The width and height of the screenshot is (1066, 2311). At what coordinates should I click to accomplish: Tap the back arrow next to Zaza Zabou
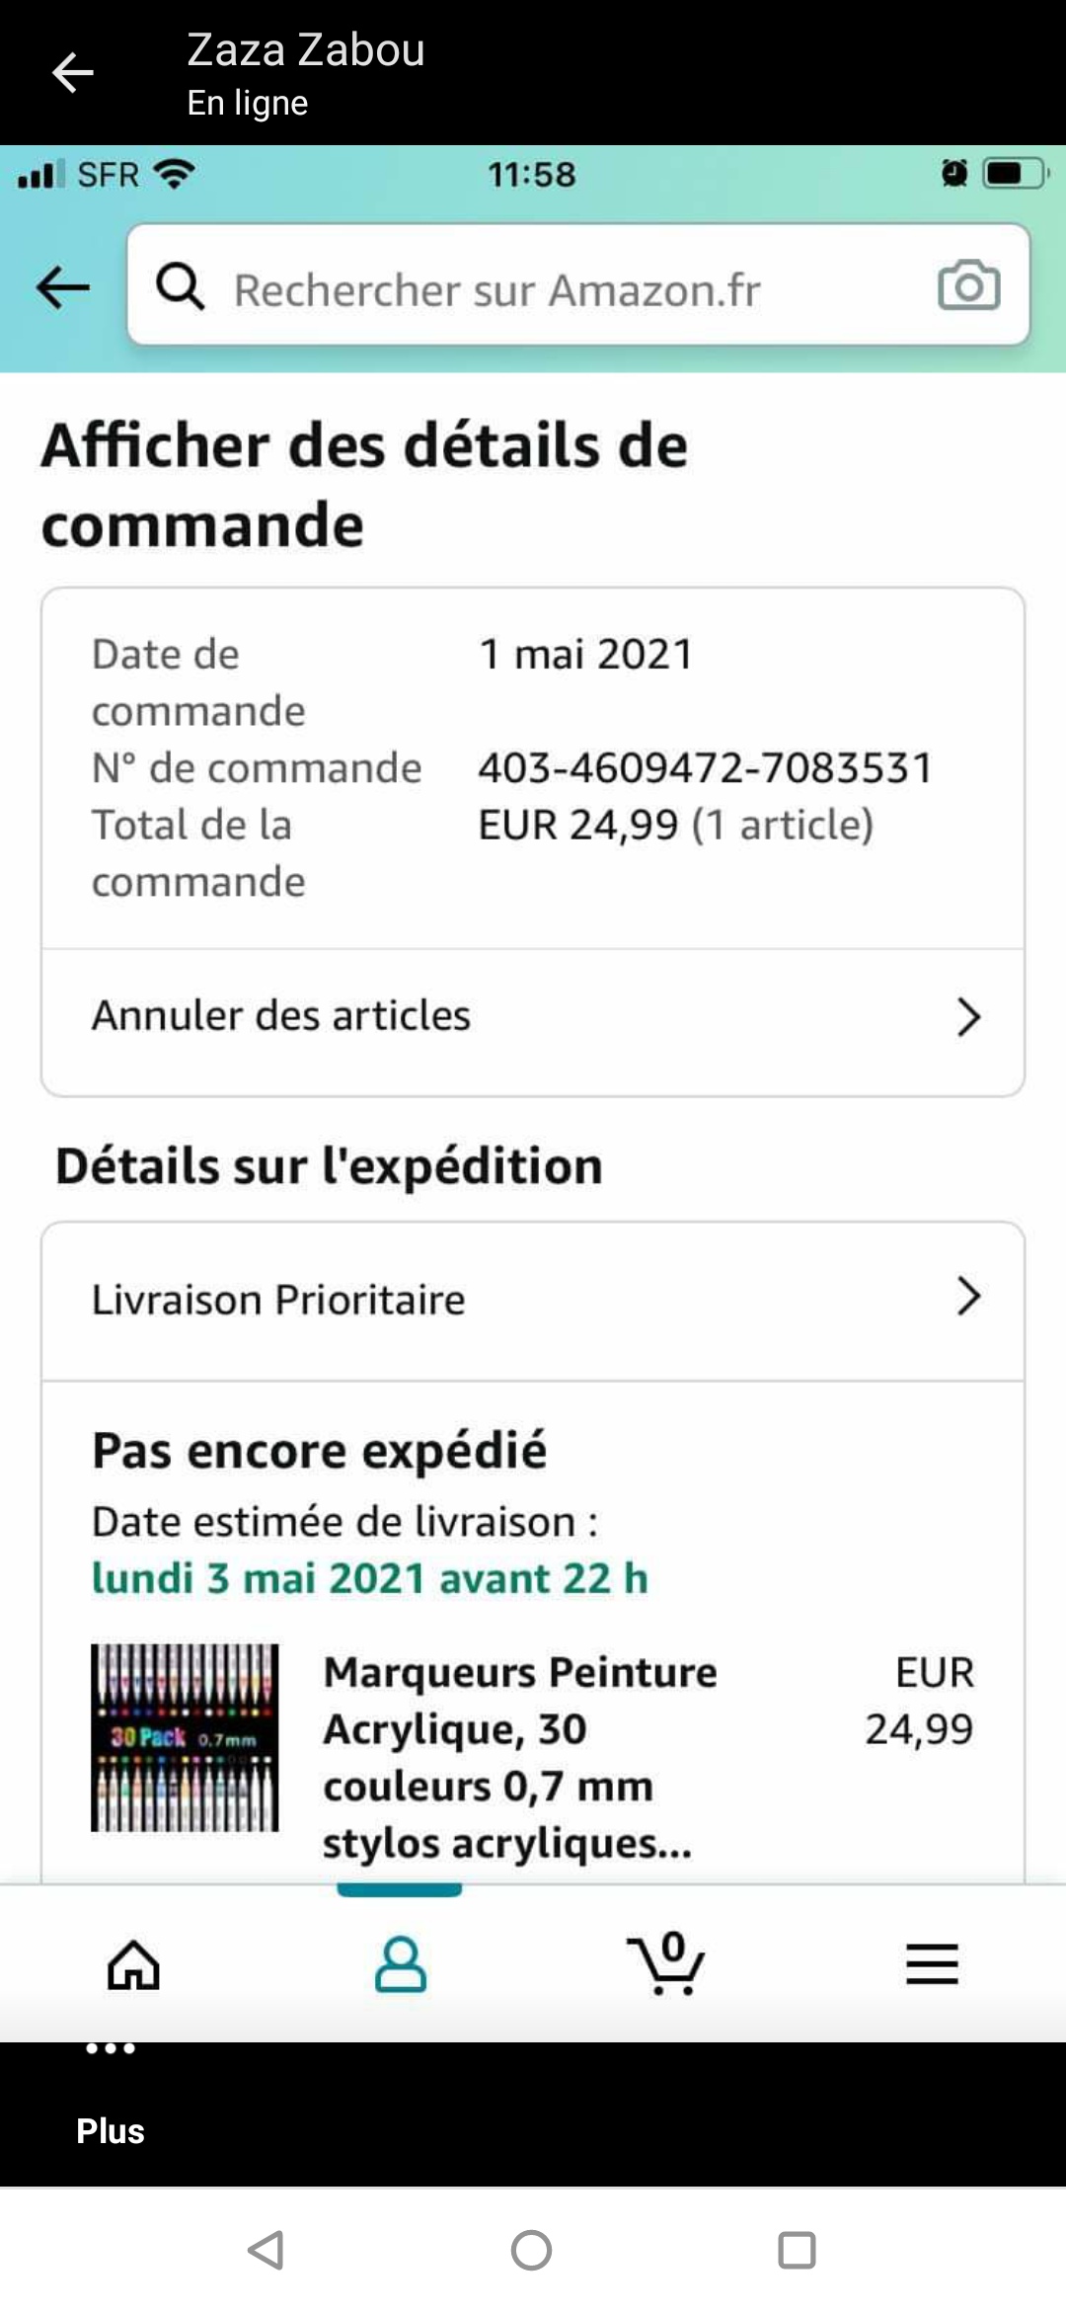[x=72, y=73]
